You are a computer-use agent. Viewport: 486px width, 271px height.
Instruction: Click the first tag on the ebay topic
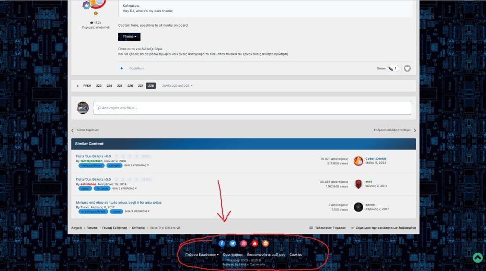94,211
